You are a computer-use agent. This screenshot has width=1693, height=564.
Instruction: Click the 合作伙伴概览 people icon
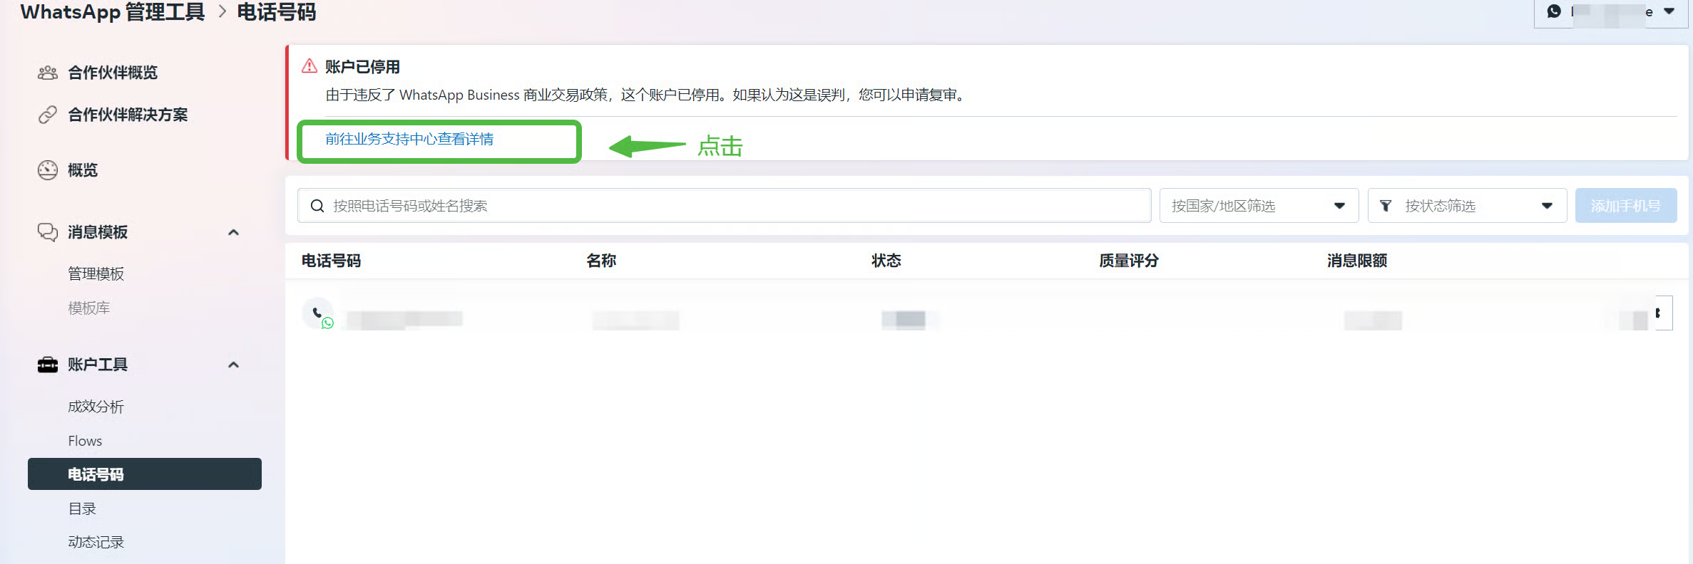pyautogui.click(x=48, y=73)
